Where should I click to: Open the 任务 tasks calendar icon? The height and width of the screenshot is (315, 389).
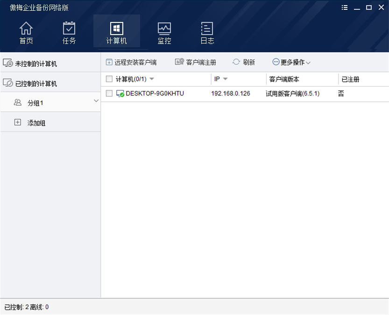[x=69, y=28]
